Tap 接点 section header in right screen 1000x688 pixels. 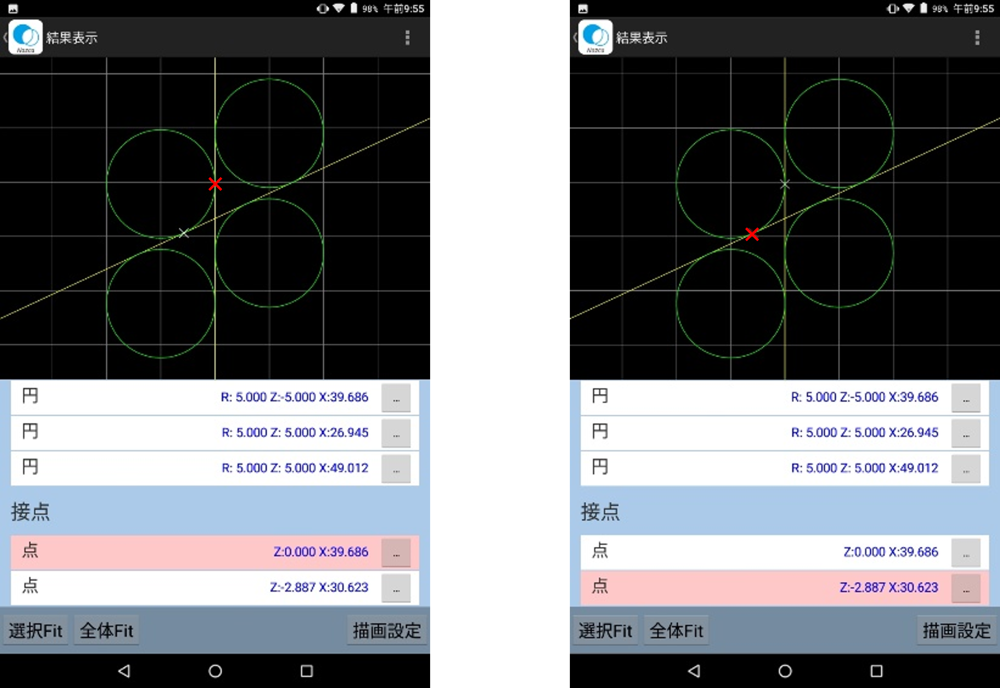coord(600,512)
